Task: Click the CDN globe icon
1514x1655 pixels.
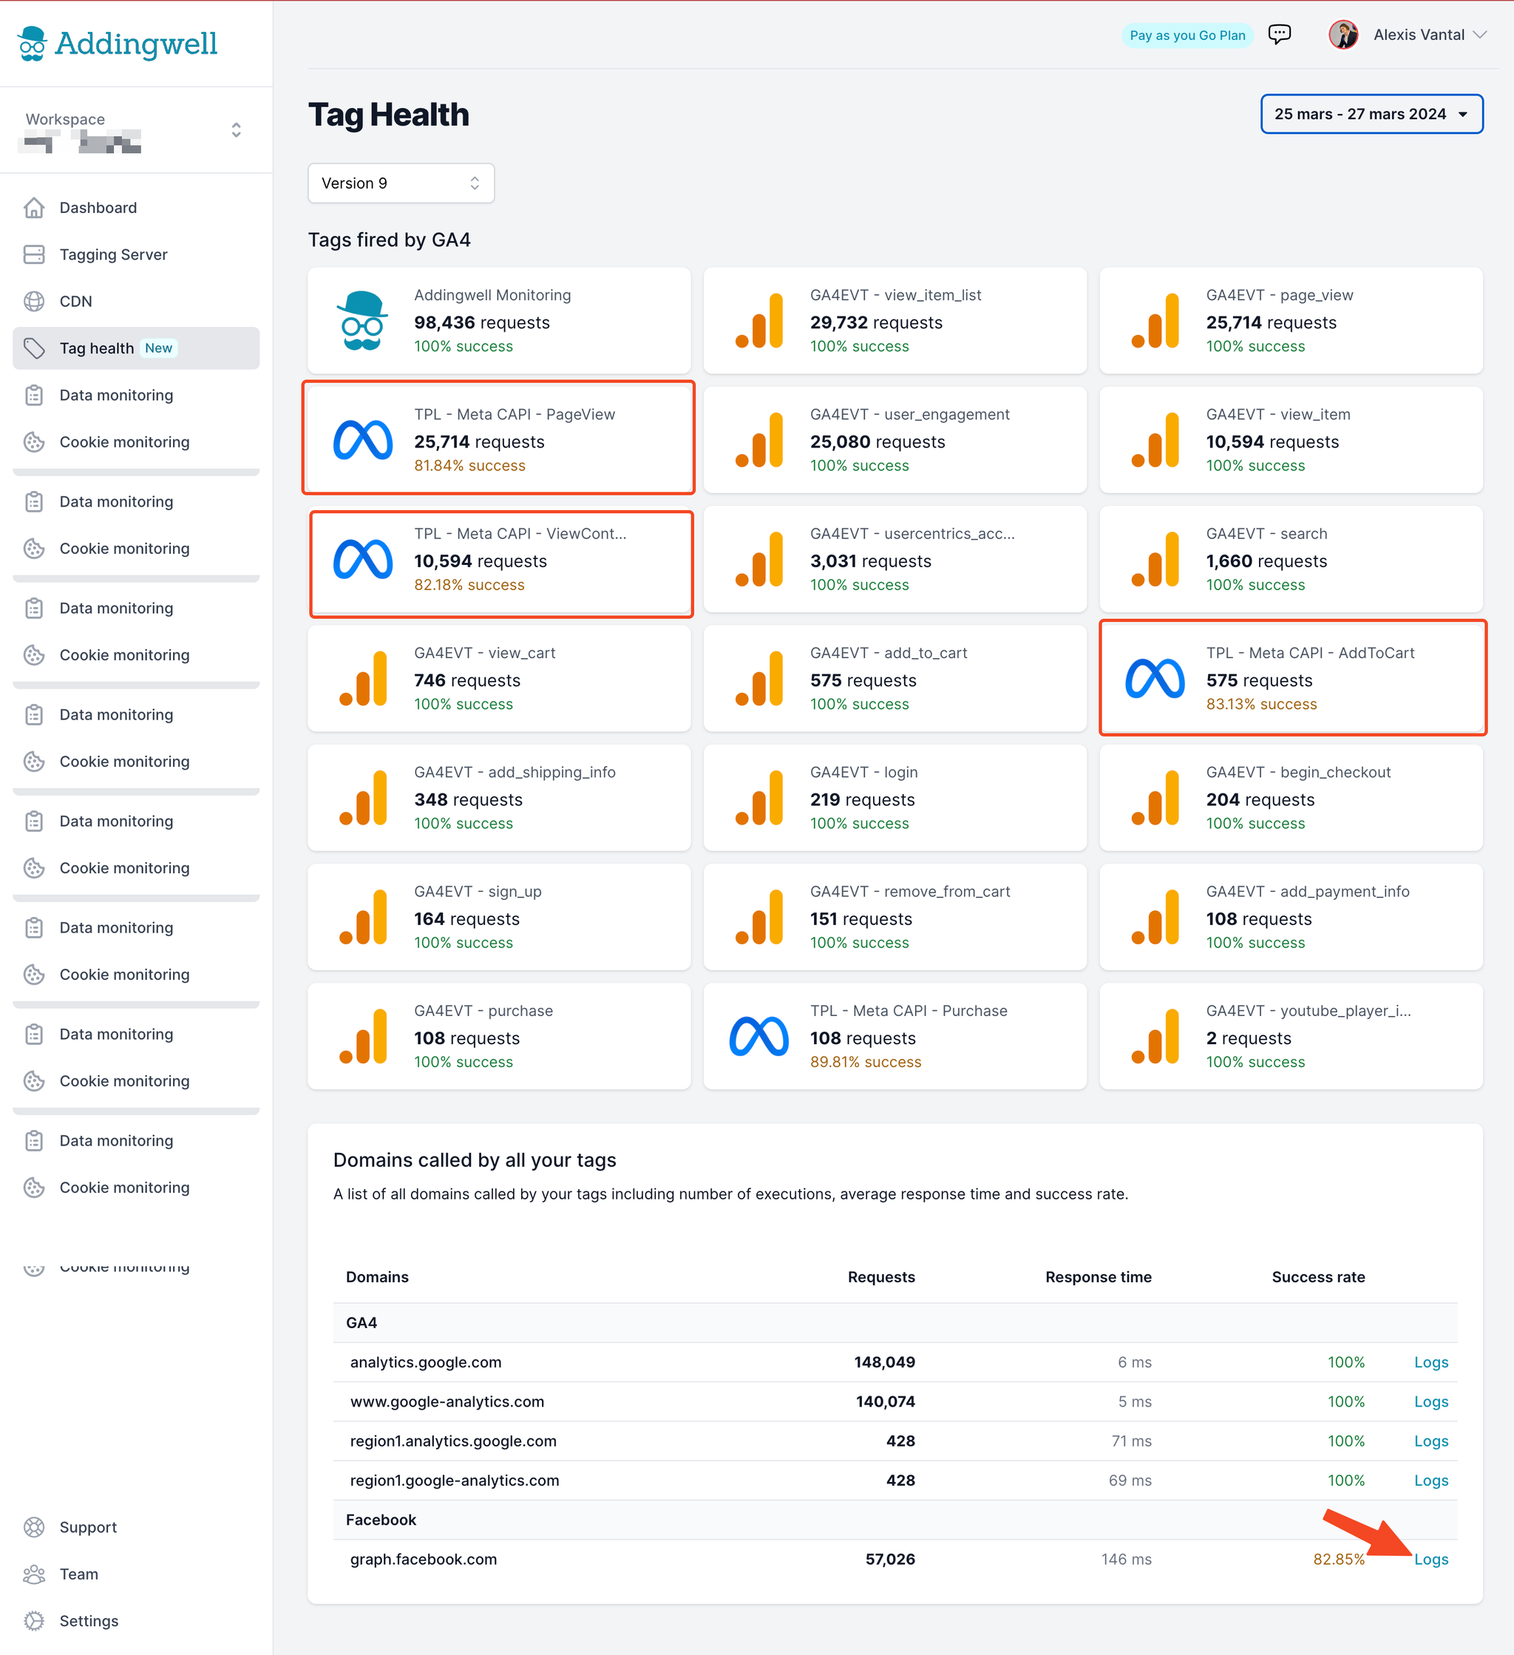Action: coord(34,301)
